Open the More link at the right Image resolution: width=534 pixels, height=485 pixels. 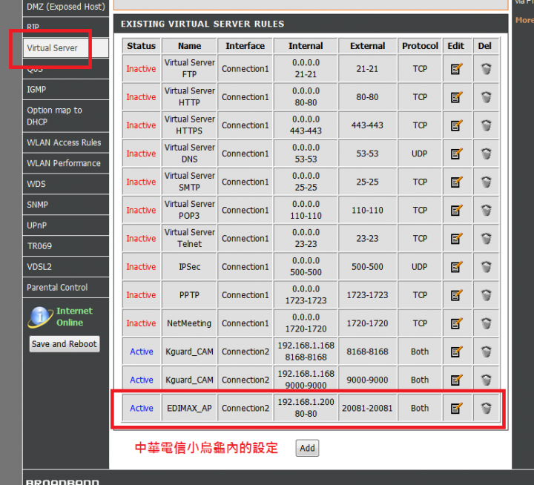coord(524,20)
